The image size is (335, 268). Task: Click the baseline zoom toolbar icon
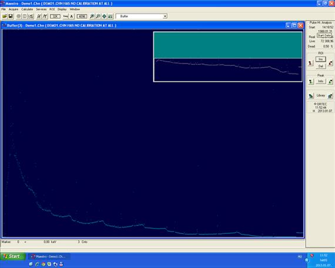coord(110,16)
